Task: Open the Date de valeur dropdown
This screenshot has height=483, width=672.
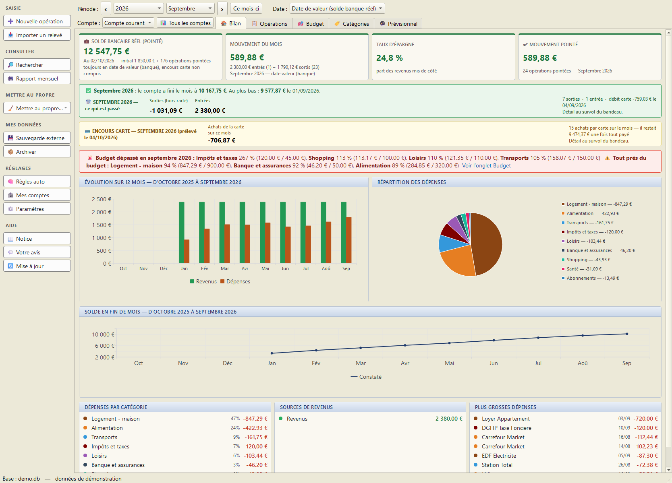Action: click(337, 8)
